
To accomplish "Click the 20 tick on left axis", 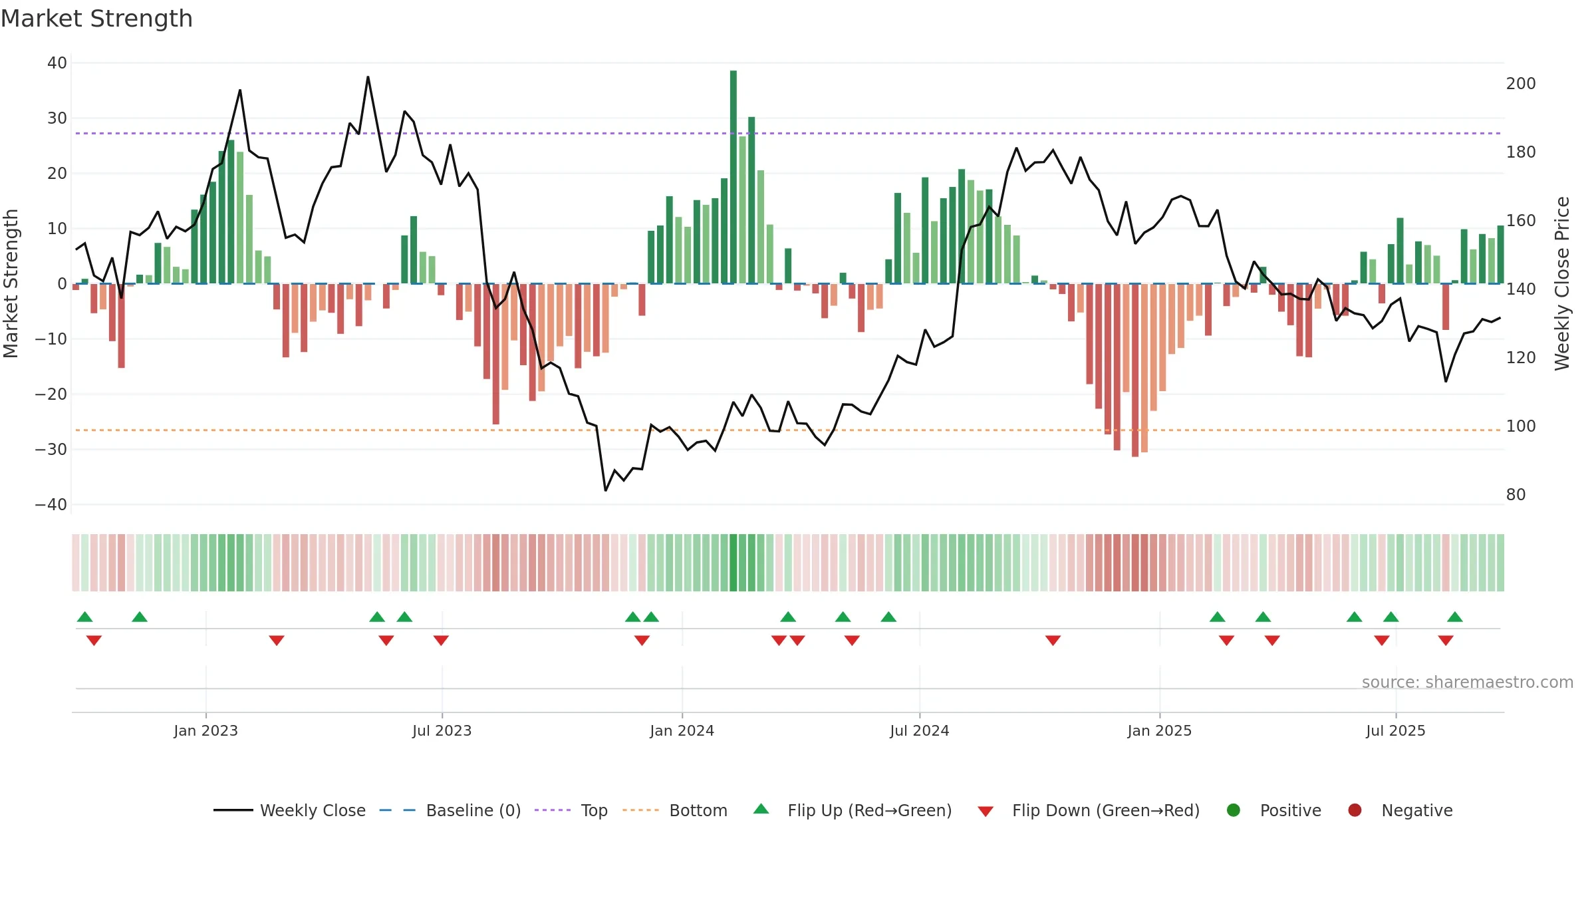I will click(x=57, y=174).
